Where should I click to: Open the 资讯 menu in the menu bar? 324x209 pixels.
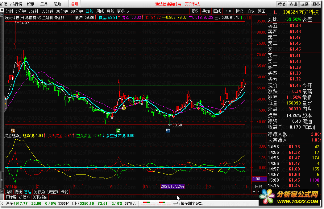(31, 4)
